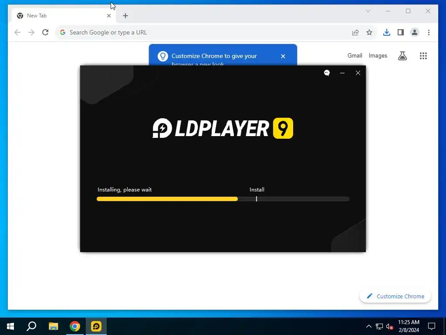Click the 'Install' stage label
Image resolution: width=446 pixels, height=335 pixels.
[257, 190]
